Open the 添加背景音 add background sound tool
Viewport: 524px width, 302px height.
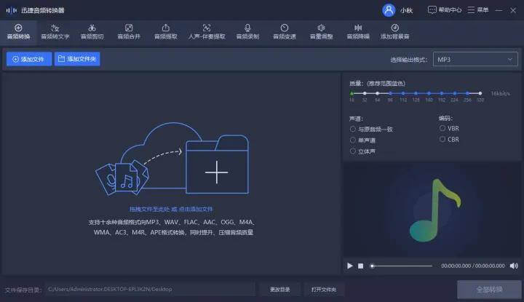(x=394, y=32)
